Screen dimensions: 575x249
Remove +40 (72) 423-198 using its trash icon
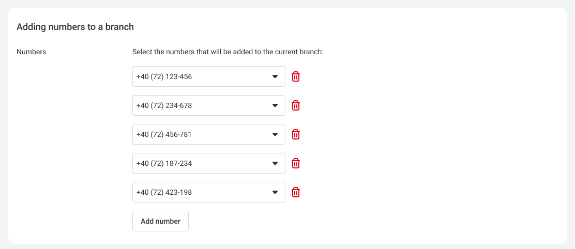click(x=296, y=192)
